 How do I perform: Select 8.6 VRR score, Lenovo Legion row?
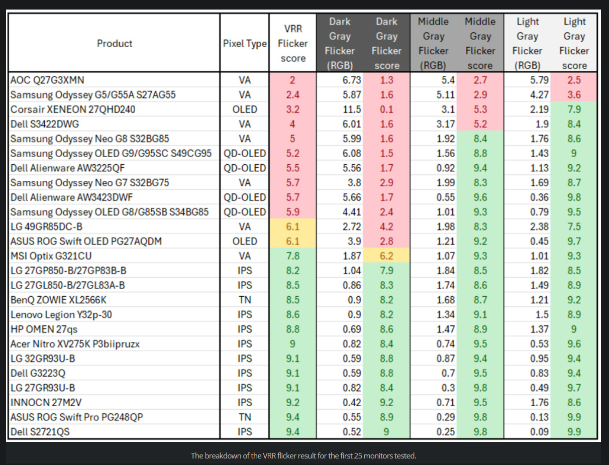click(x=293, y=314)
